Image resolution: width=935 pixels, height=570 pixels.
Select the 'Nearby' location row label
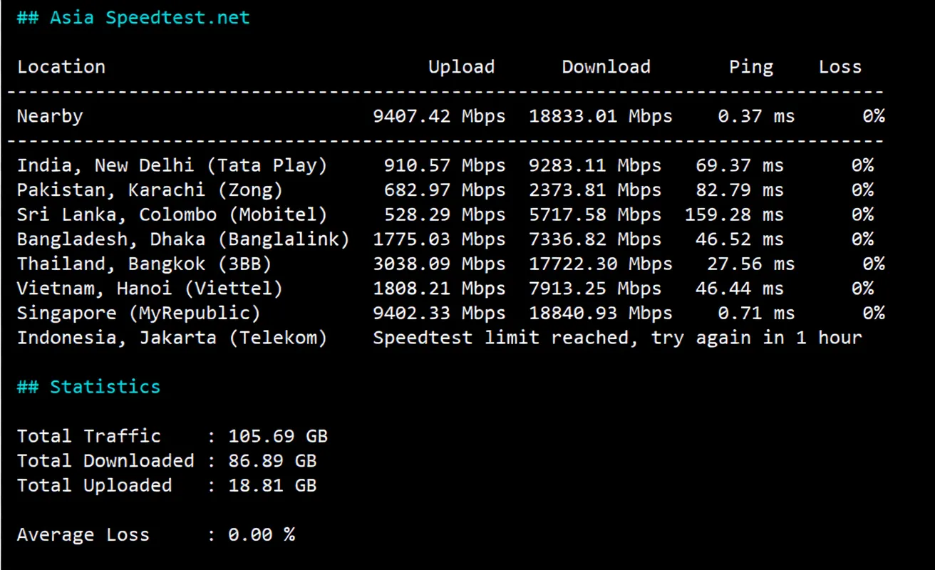click(50, 116)
